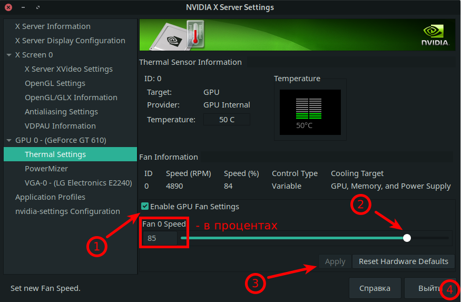This screenshot has width=461, height=302.
Task: Select Thermal Settings in sidebar
Action: [70, 154]
